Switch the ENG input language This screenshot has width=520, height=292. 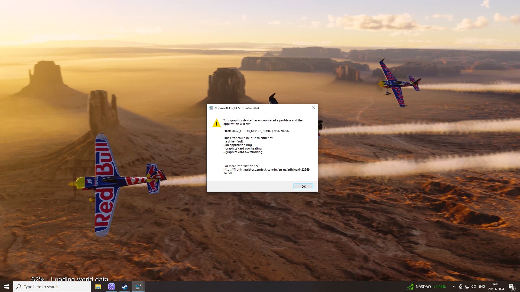tap(482, 287)
